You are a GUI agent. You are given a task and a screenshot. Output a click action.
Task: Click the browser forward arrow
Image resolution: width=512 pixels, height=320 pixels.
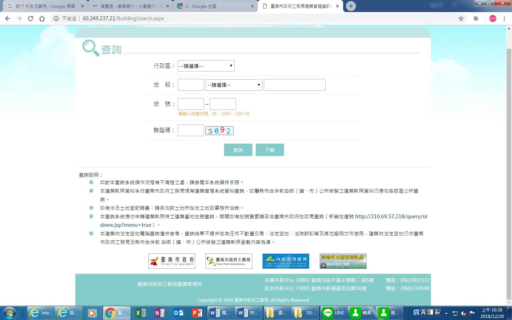[19, 18]
